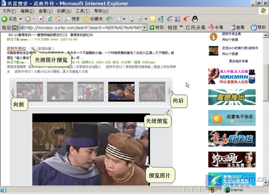Screen dimensions: 269x194
Task: Click the orange album icon beside 武林外传全集
Action: tap(214, 37)
